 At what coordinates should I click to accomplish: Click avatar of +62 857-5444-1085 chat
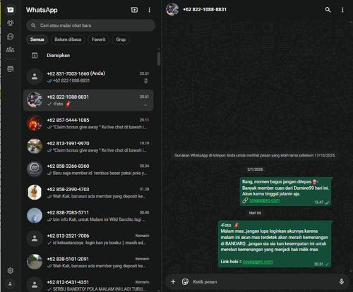(35, 123)
